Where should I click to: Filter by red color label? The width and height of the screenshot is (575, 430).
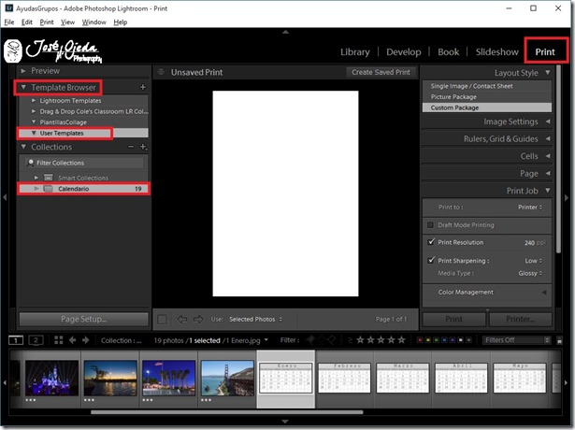420,340
